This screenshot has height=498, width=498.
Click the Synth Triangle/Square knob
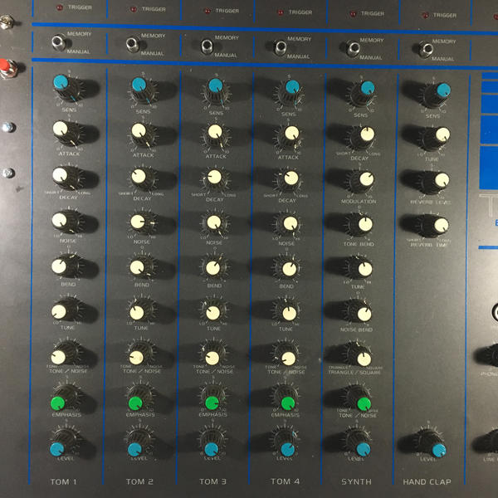[x=364, y=359]
